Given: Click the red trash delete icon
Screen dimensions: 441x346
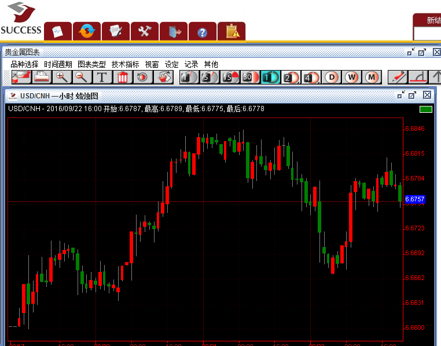Looking at the screenshot, I should (122, 77).
